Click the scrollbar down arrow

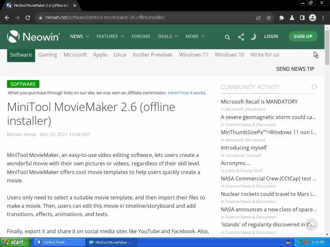pyautogui.click(x=327, y=234)
